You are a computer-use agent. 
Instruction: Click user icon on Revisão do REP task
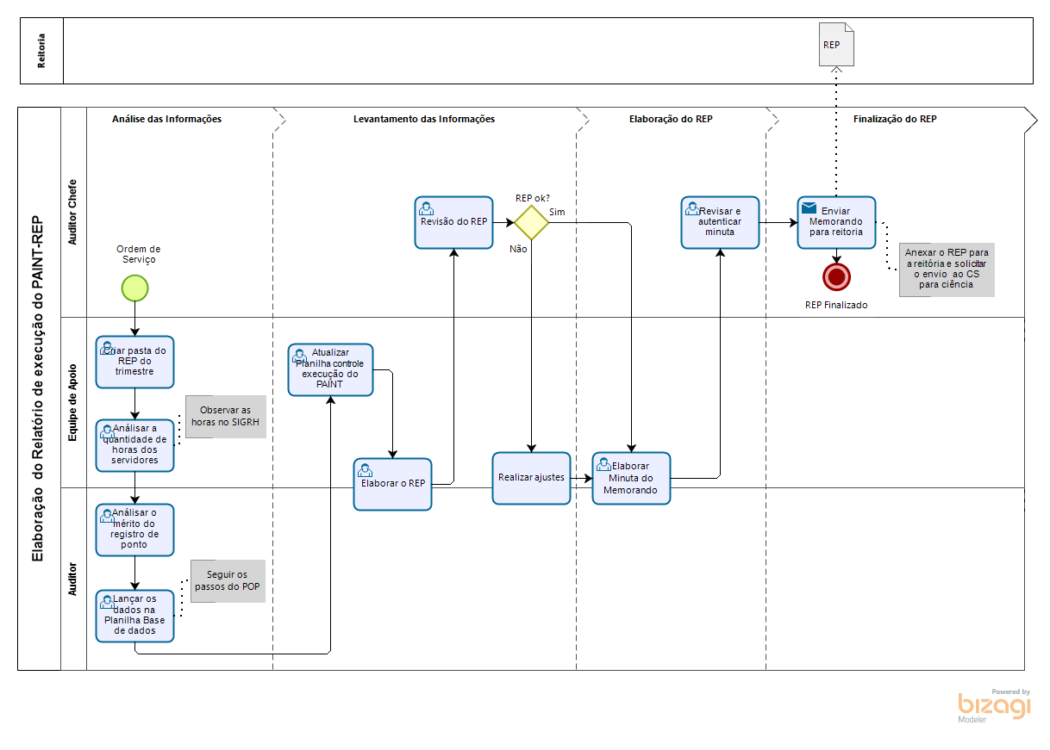click(x=426, y=208)
